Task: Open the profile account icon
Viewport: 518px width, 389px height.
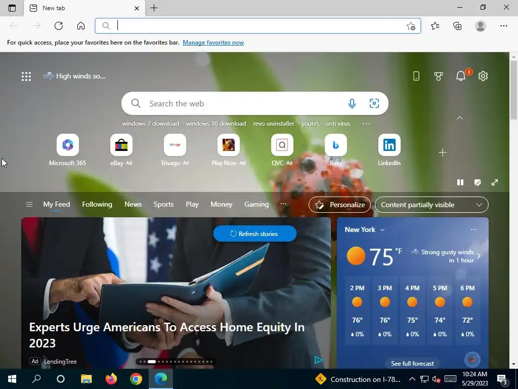Action: pos(481,26)
